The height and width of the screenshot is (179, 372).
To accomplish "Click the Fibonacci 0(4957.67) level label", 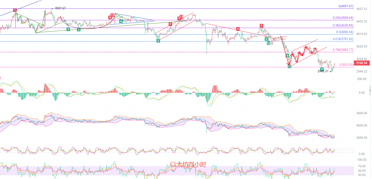I will pyautogui.click(x=346, y=6).
